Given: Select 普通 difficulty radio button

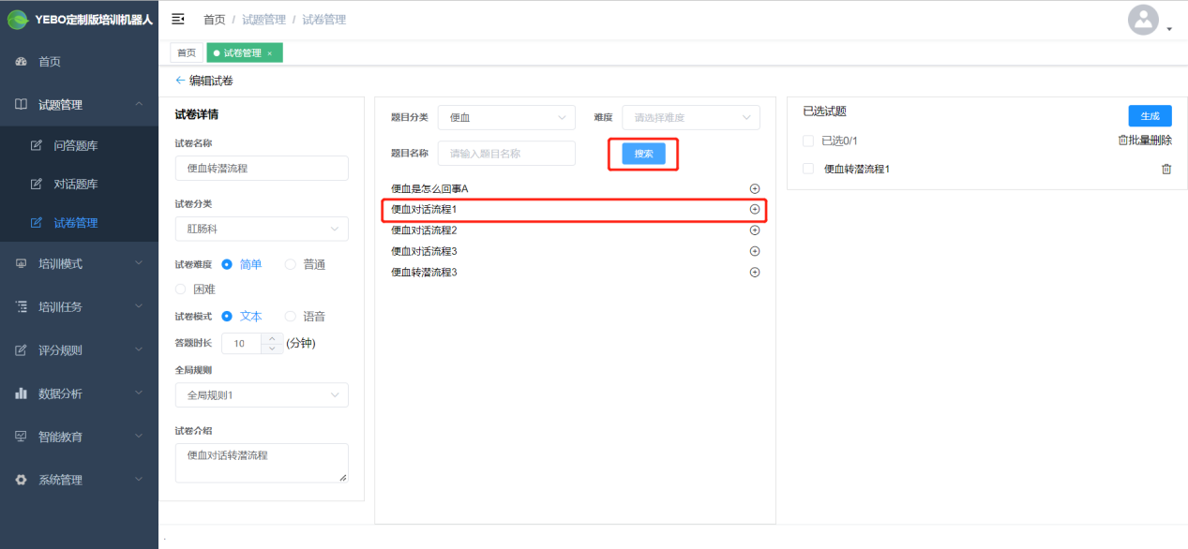Looking at the screenshot, I should click(290, 264).
